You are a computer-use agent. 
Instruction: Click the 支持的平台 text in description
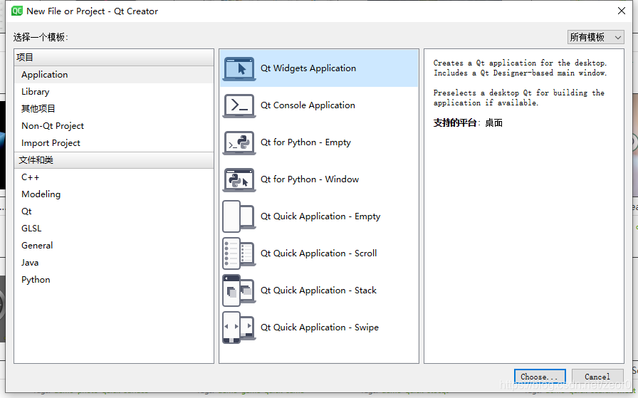tap(454, 123)
